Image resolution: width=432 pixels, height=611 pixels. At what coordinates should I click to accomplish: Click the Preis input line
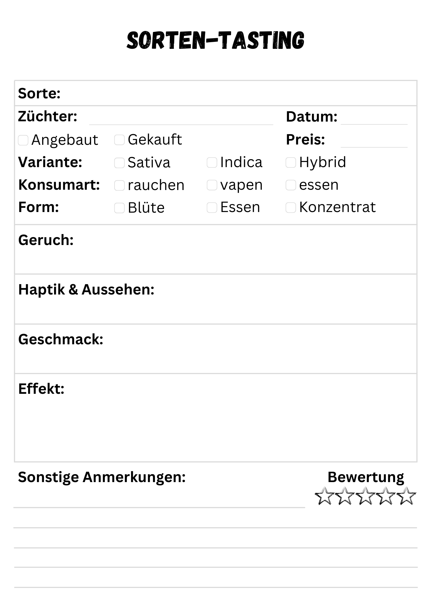point(374,142)
